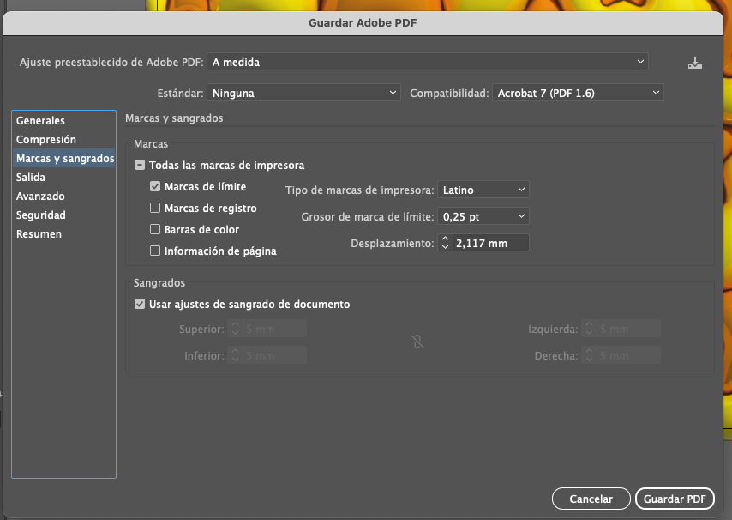Toggle Todas las marcas de impresora checkbox

pyautogui.click(x=139, y=166)
